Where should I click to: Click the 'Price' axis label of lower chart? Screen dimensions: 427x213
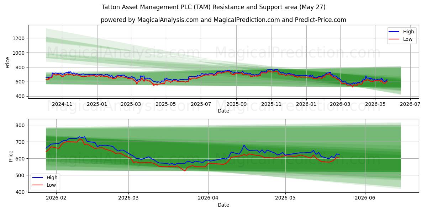point(11,156)
